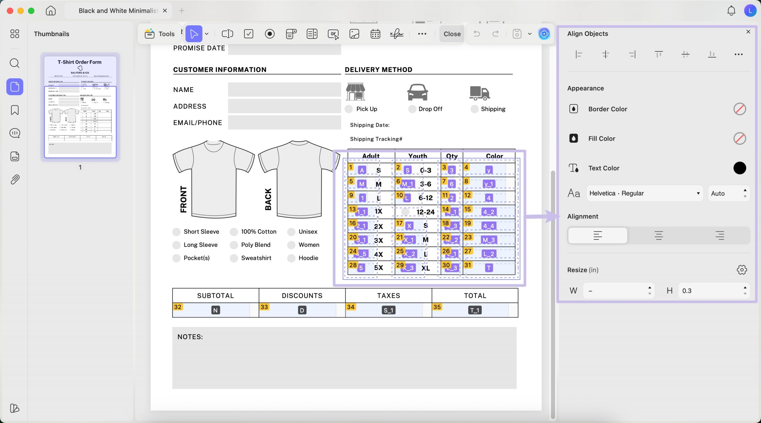
Task: Expand the save options dropdown arrow
Action: coord(529,34)
